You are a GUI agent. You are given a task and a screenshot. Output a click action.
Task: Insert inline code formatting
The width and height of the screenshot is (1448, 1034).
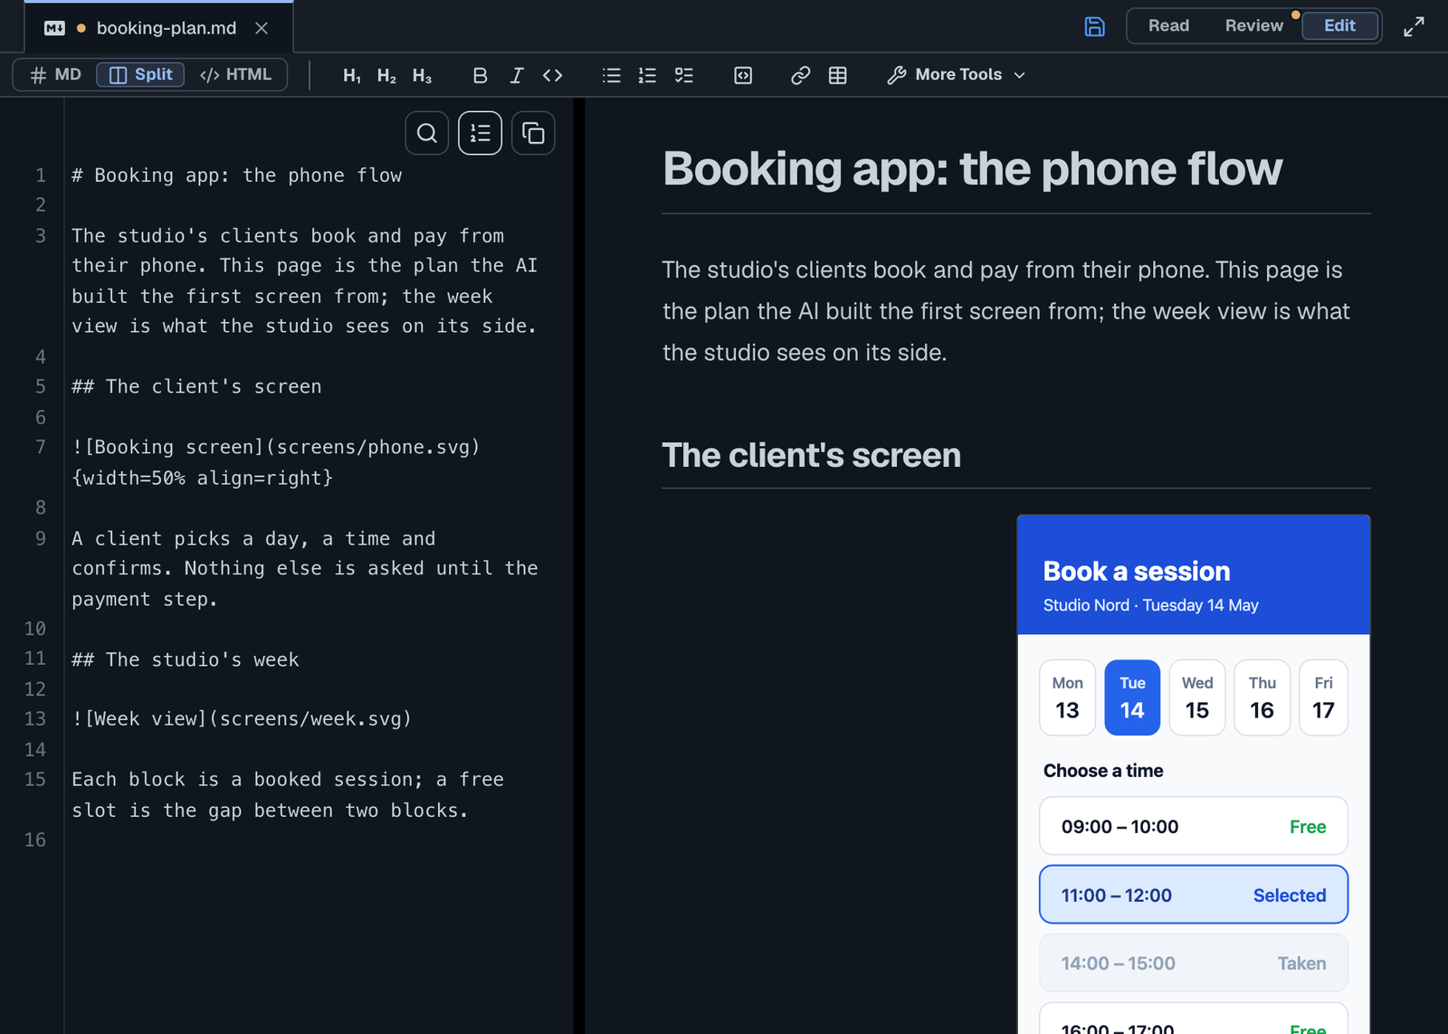[x=553, y=75]
